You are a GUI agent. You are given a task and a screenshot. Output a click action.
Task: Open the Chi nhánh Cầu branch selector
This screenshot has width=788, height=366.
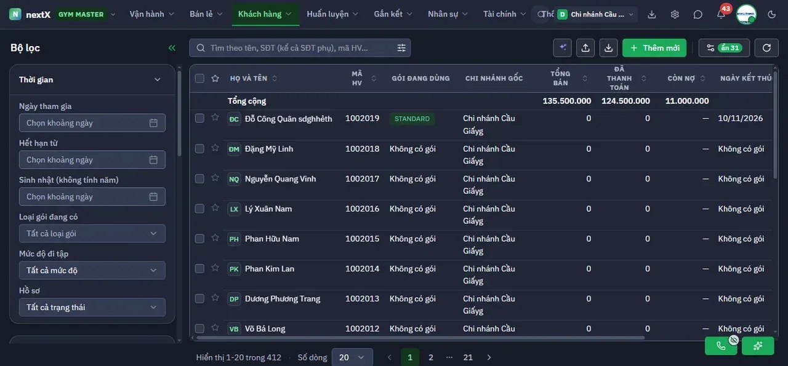[x=595, y=14]
